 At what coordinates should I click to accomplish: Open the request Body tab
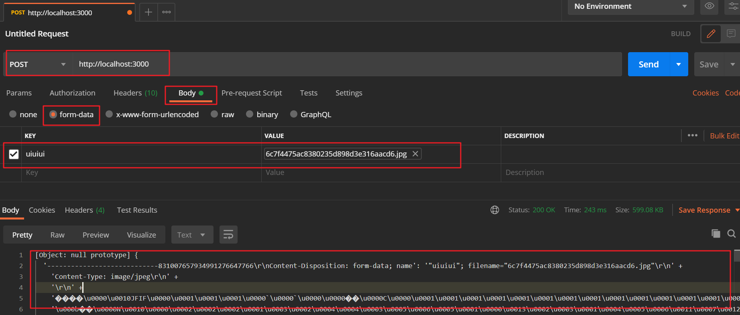tap(191, 93)
